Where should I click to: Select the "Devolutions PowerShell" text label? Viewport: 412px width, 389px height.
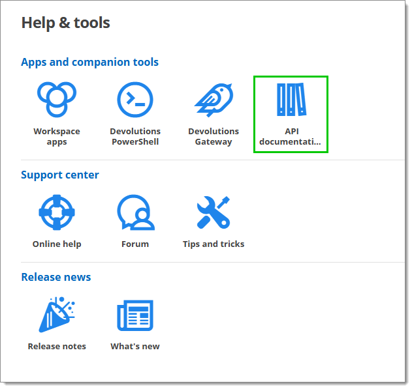(x=135, y=136)
